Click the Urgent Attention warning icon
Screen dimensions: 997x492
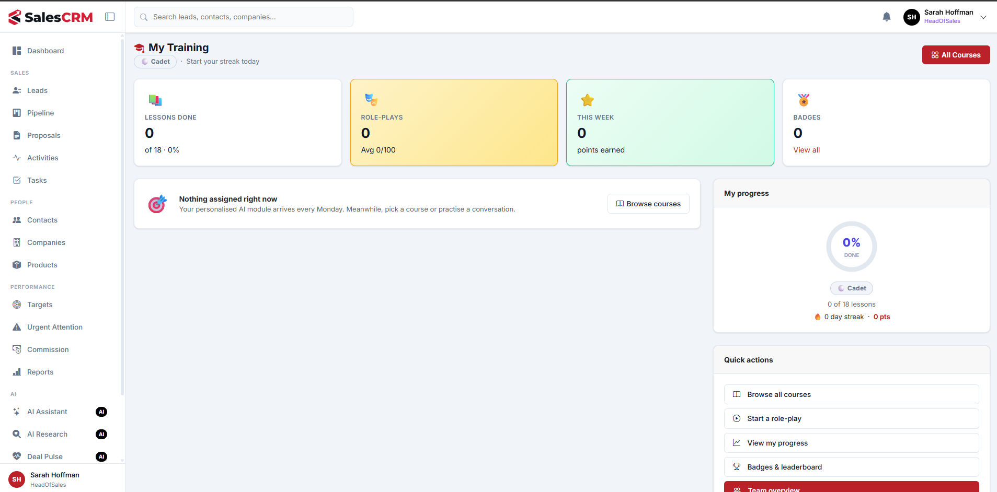click(x=17, y=327)
